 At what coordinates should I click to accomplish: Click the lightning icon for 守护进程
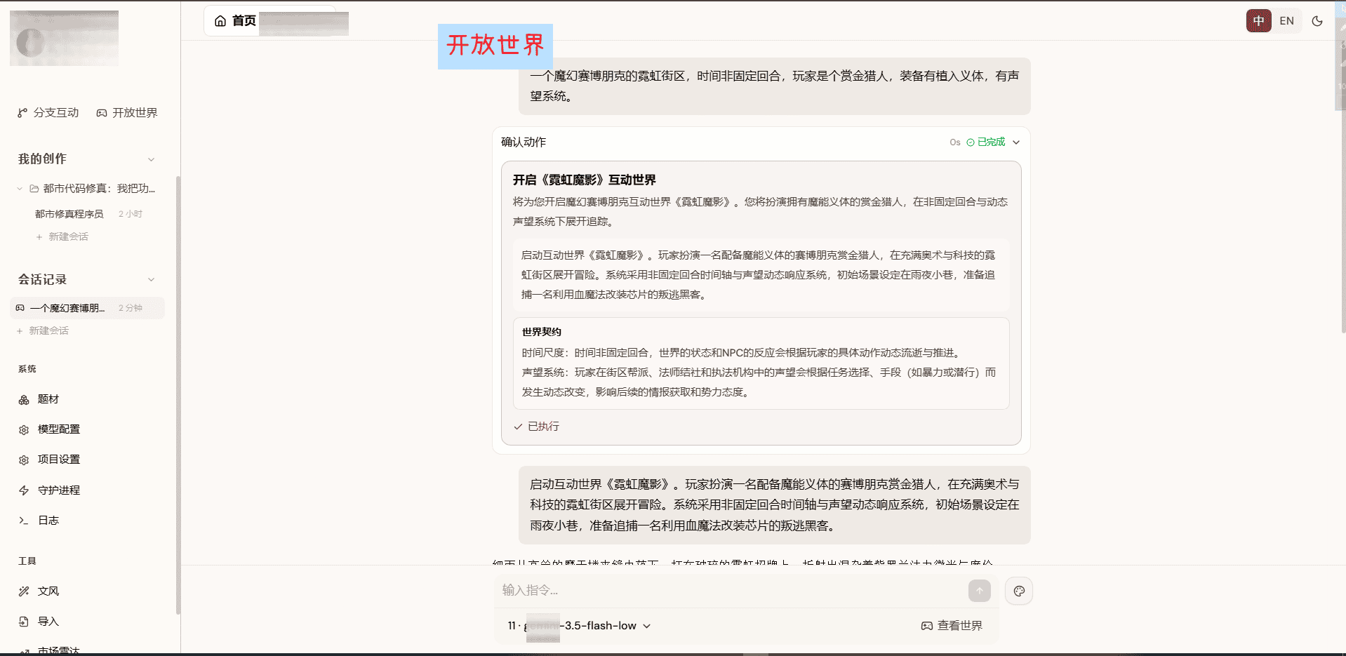point(24,490)
